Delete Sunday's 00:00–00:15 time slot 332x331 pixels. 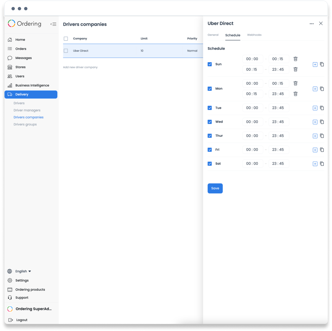click(295, 59)
